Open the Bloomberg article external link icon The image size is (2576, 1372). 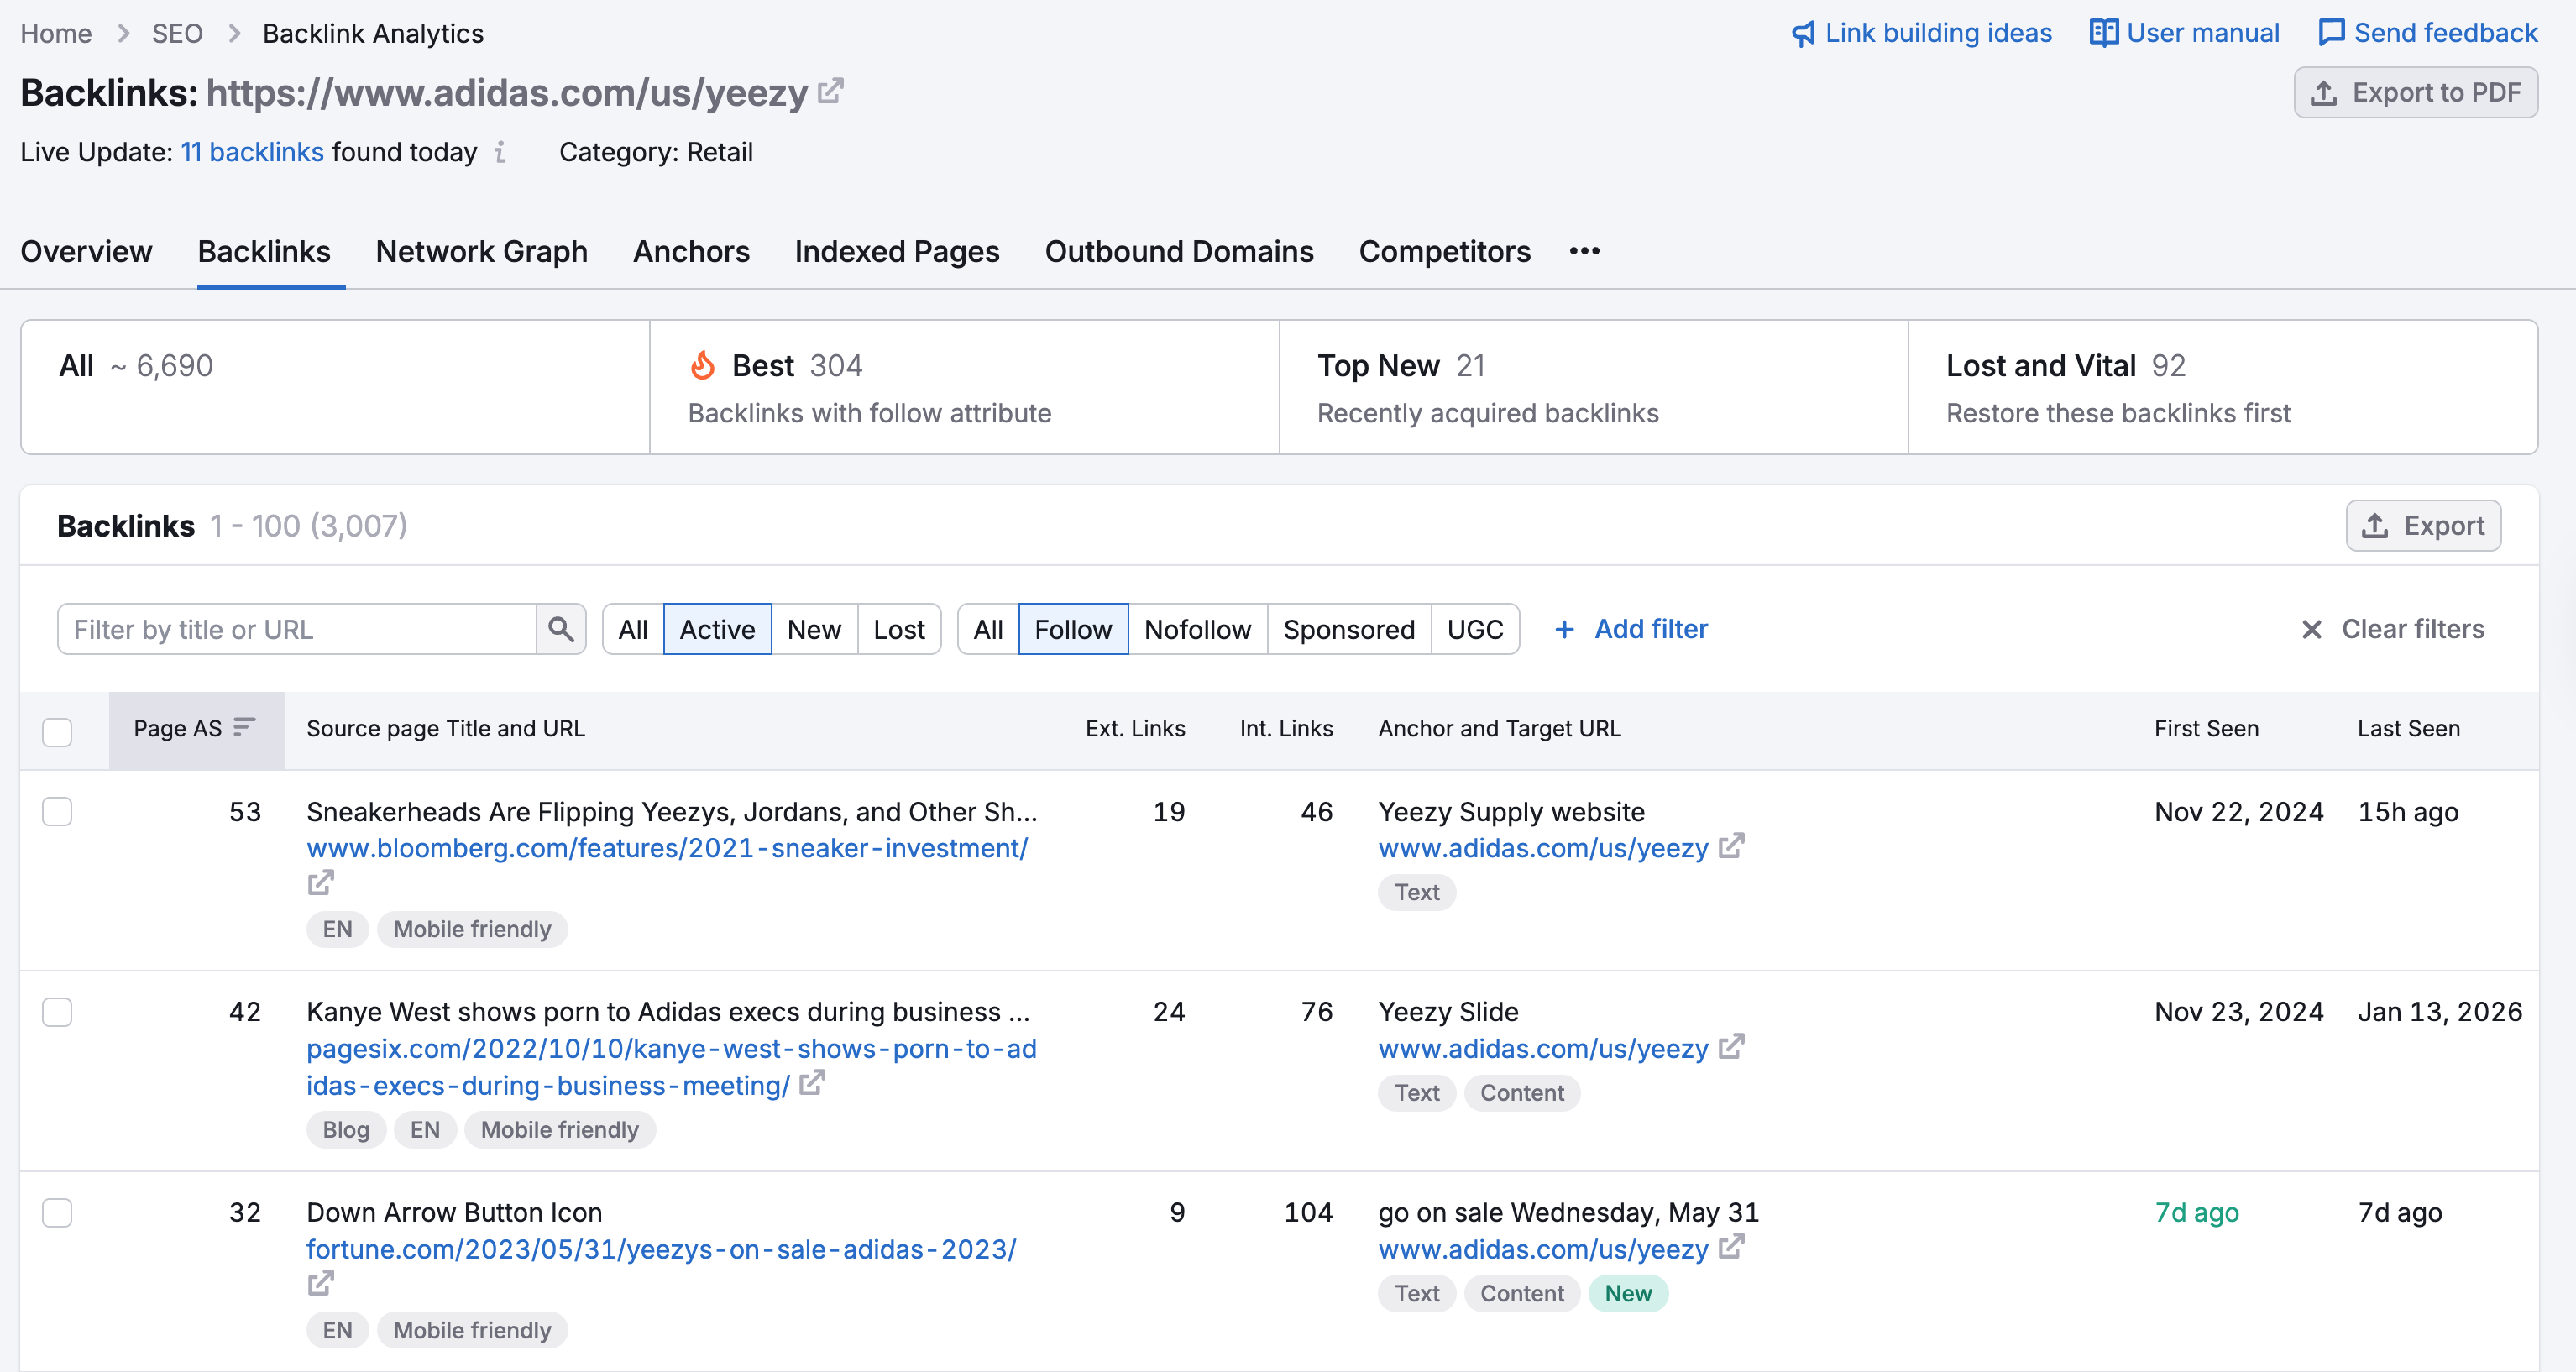[x=320, y=883]
